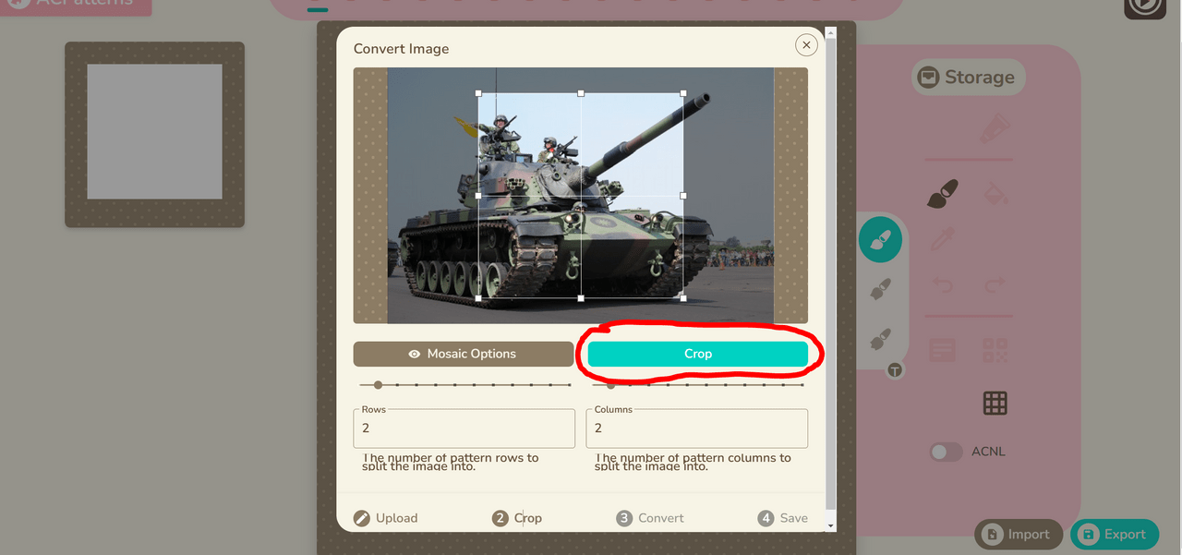The height and width of the screenshot is (555, 1182).
Task: Select the paintbrush tool icon
Action: [x=942, y=194]
